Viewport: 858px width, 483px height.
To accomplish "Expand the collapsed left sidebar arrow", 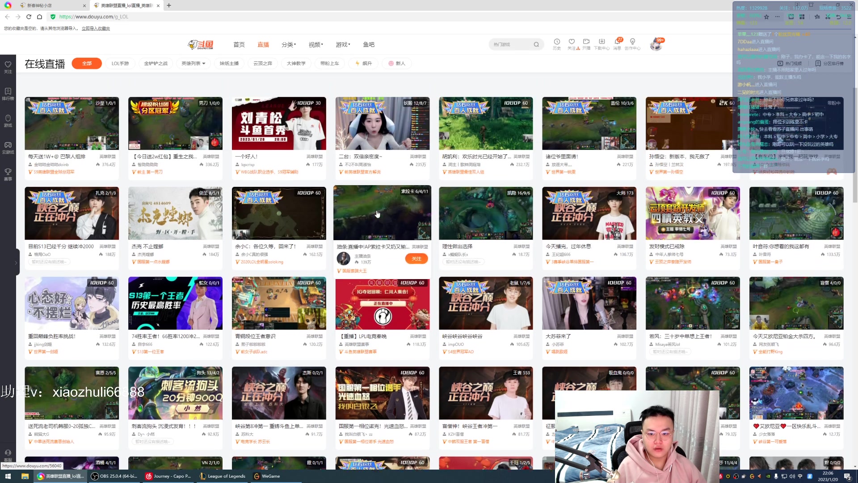I will click(x=16, y=263).
